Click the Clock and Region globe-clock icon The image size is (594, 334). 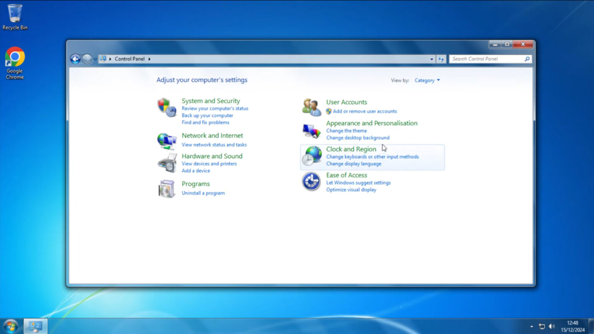[x=311, y=156]
